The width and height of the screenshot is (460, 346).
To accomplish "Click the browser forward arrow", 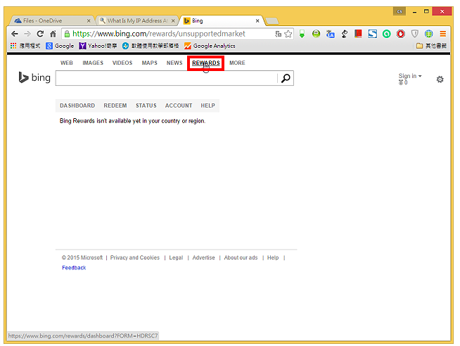I will (27, 34).
